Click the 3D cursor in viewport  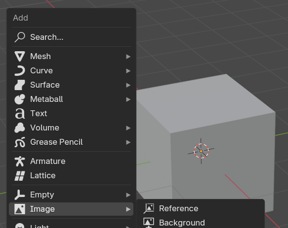(201, 151)
